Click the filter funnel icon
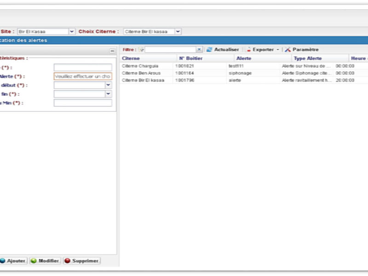 pos(142,50)
